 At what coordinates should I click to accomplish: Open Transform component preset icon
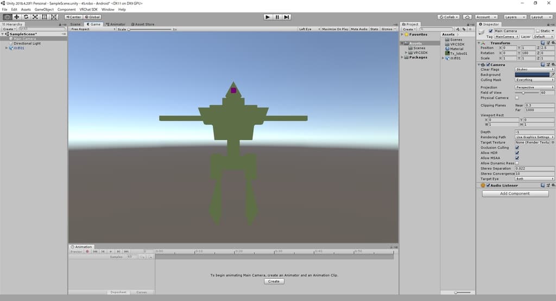548,43
